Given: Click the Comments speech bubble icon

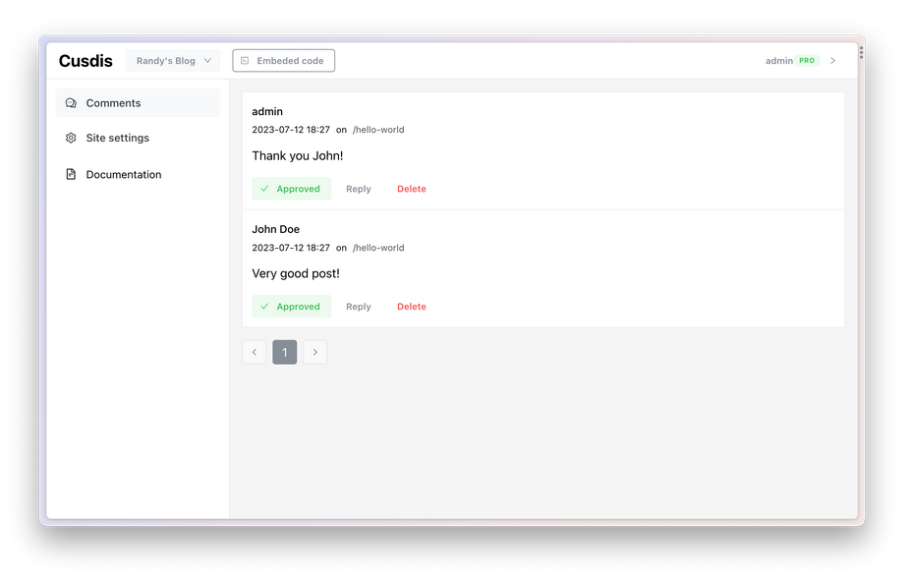Looking at the screenshot, I should coord(71,103).
